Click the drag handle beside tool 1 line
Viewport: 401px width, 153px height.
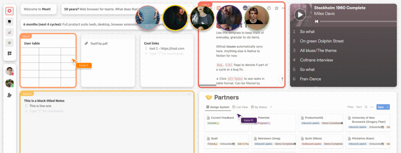coord(146,48)
